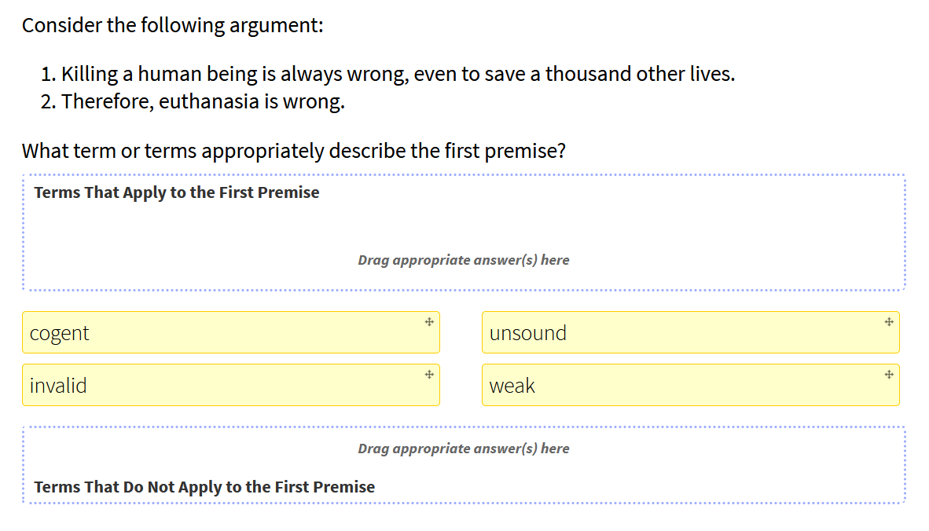Select the weak answer tile

(691, 385)
